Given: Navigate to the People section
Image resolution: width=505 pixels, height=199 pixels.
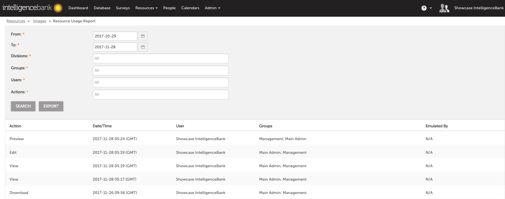Looking at the screenshot, I should point(169,8).
